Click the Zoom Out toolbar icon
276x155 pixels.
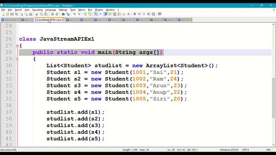pos(78,14)
